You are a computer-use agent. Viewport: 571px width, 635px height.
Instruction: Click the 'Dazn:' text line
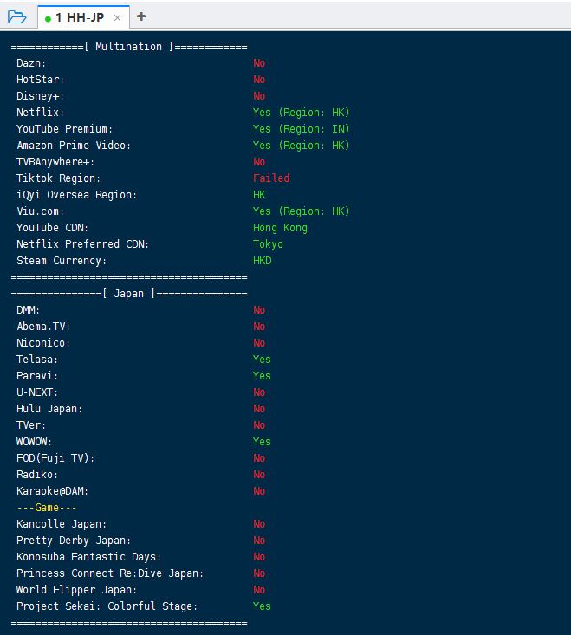tap(31, 63)
